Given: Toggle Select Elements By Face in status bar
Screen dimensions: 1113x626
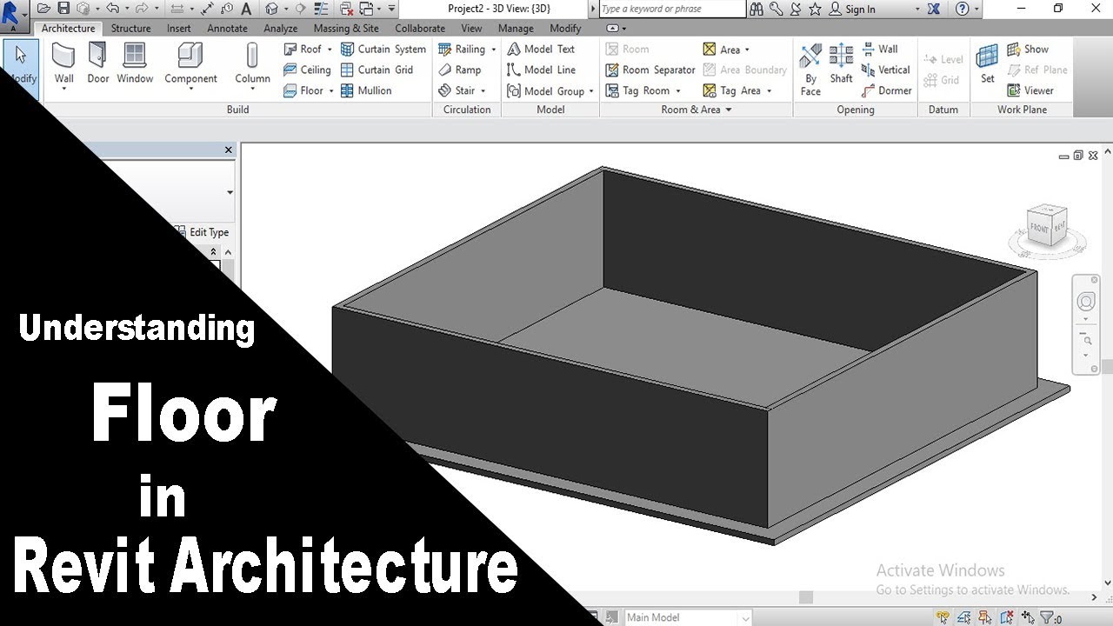Looking at the screenshot, I should coord(1007,617).
